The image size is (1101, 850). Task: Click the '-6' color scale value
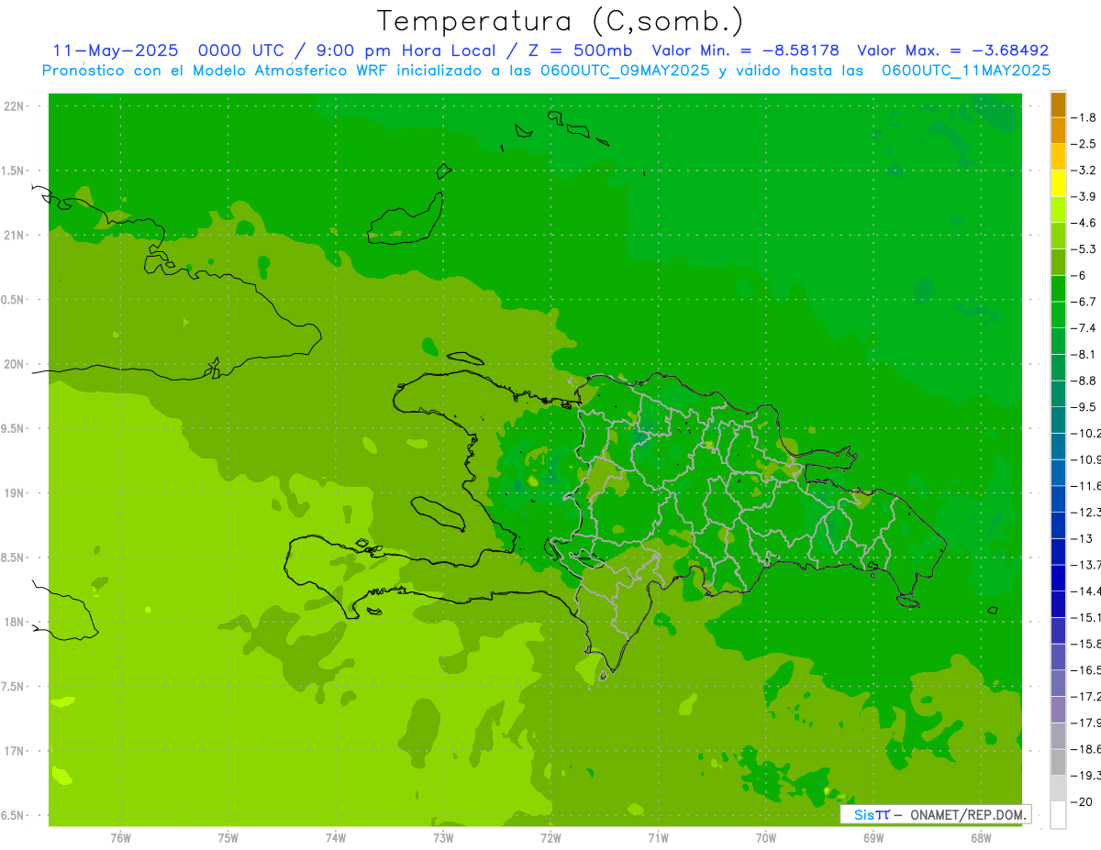click(x=1079, y=275)
